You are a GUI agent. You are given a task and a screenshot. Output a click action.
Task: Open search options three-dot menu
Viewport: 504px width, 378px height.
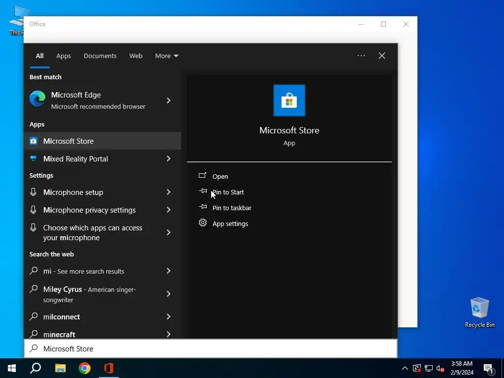coord(361,56)
